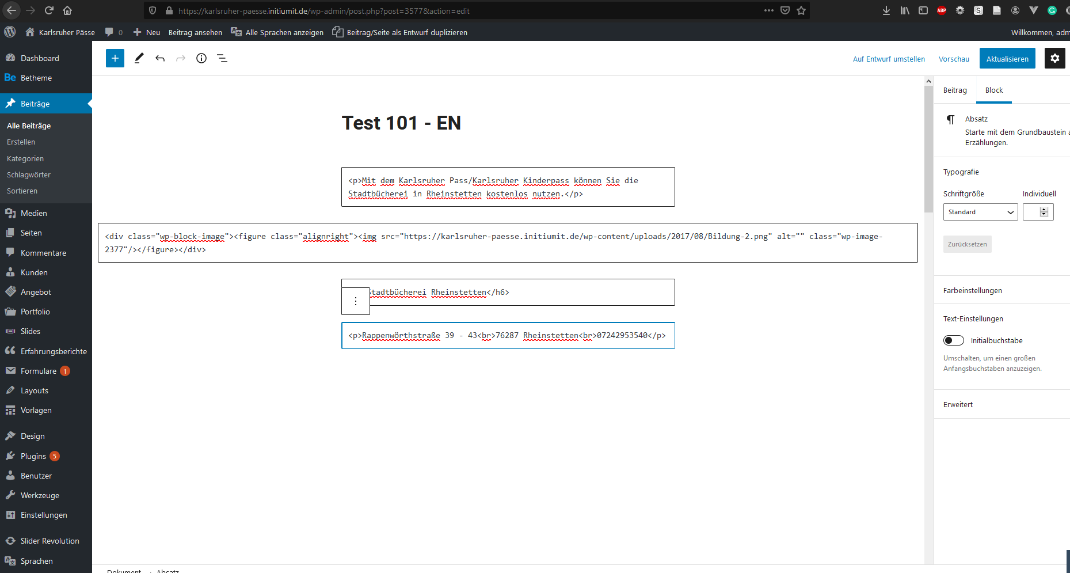Reload the page in browser
The height and width of the screenshot is (573, 1070).
point(49,10)
